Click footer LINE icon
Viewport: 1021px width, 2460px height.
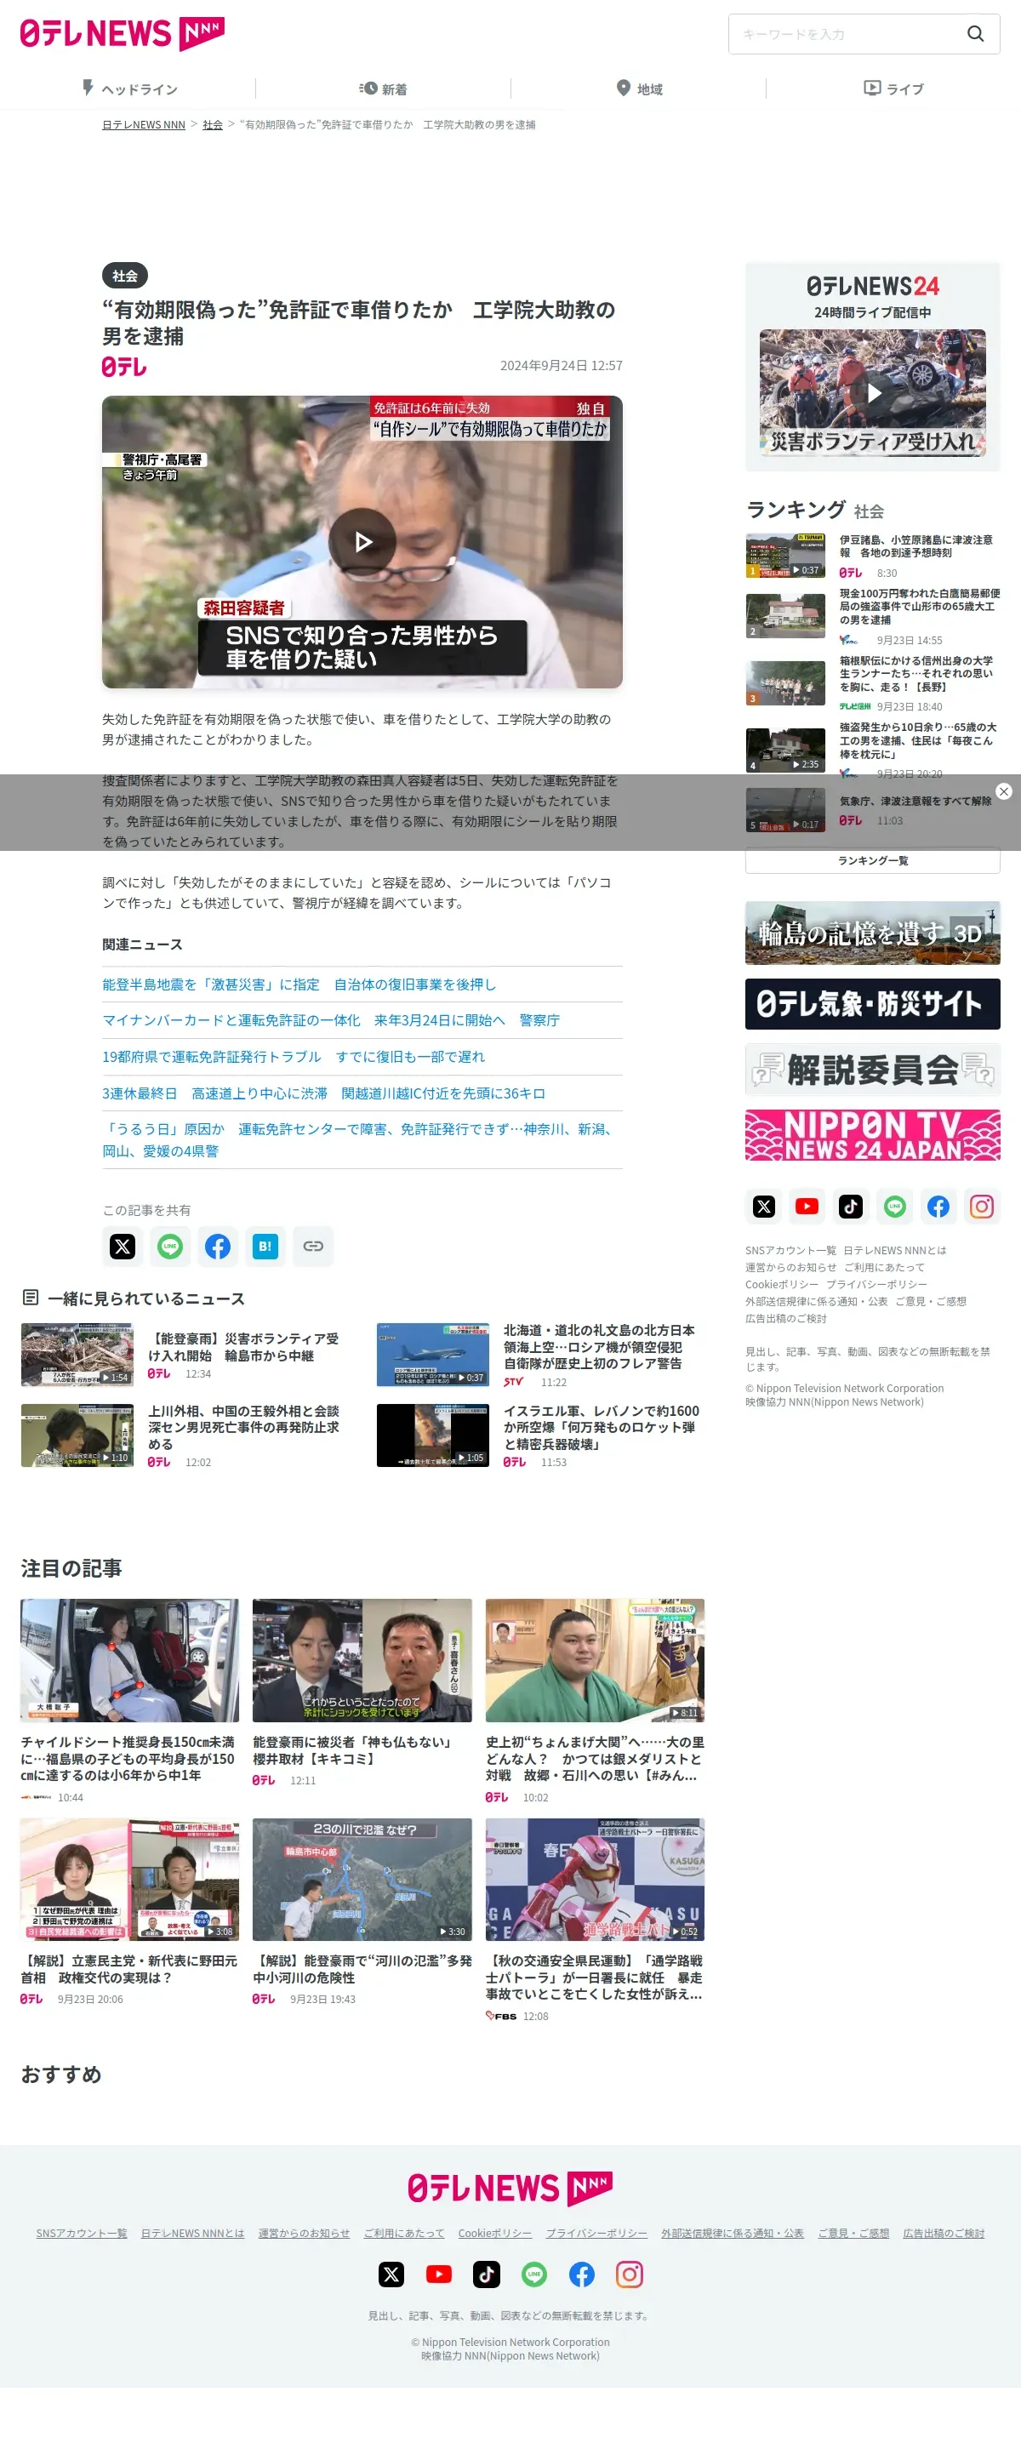(x=534, y=2274)
